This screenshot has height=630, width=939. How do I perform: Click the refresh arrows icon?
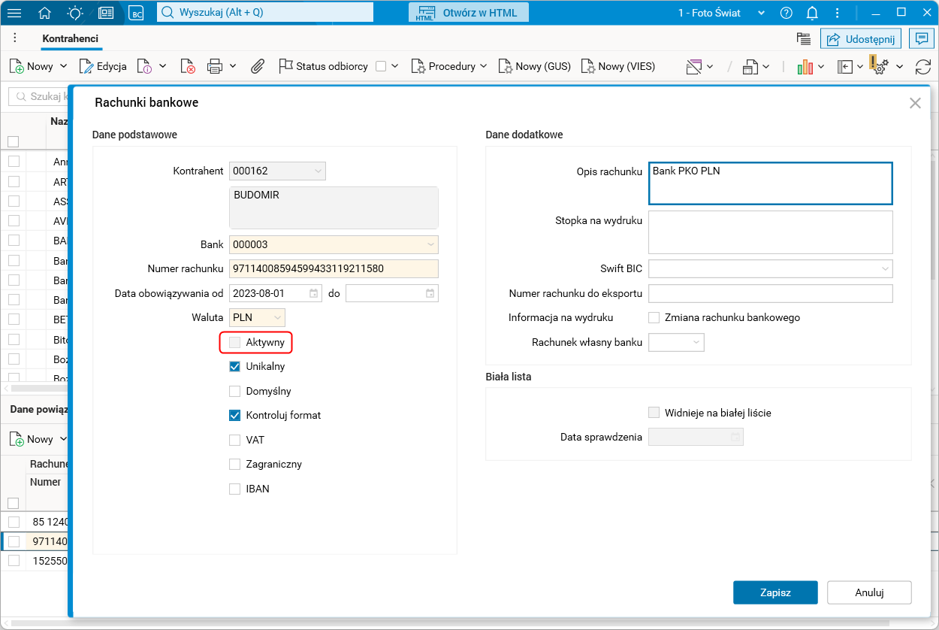pyautogui.click(x=923, y=67)
